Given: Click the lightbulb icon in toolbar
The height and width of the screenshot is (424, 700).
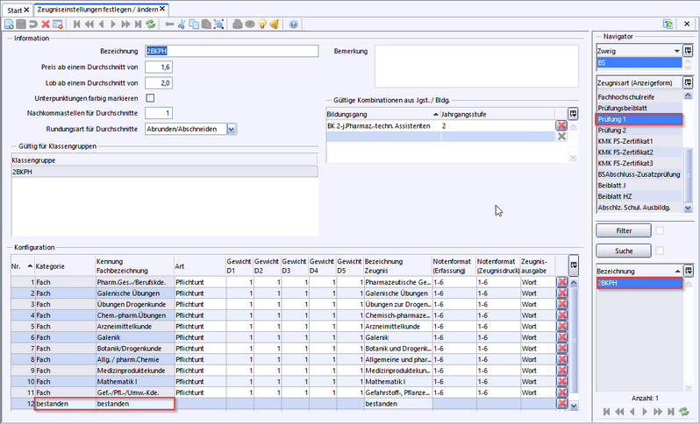Looking at the screenshot, I should (x=261, y=24).
